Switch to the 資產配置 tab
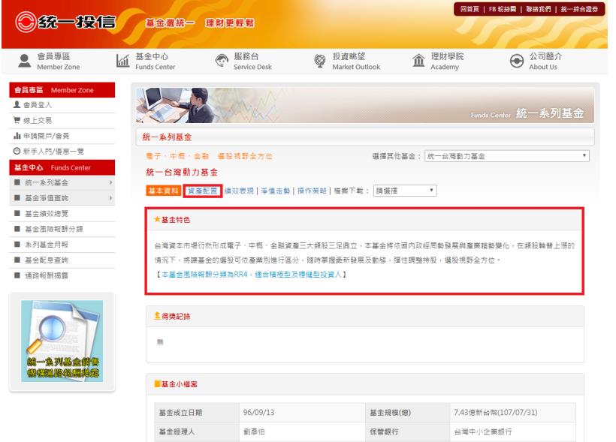This screenshot has height=442, width=616. 202,191
